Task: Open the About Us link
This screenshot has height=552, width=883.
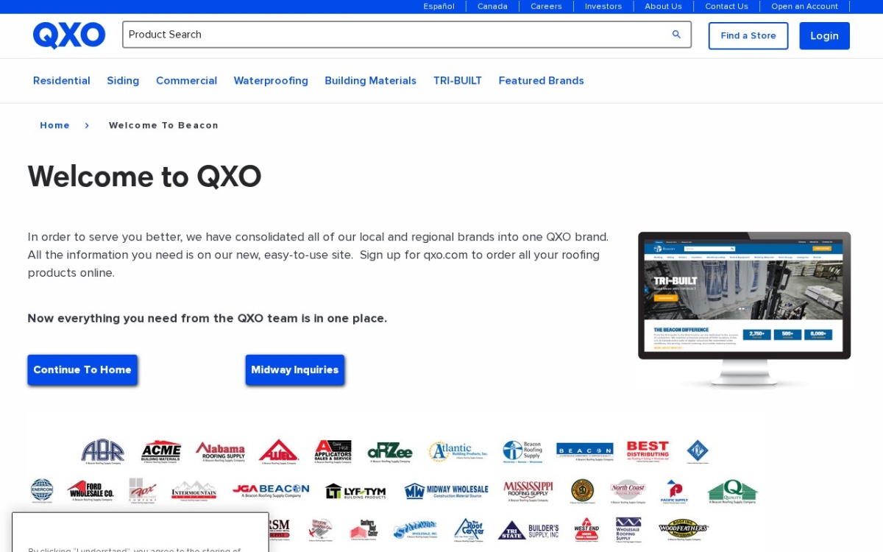Action: pyautogui.click(x=664, y=7)
